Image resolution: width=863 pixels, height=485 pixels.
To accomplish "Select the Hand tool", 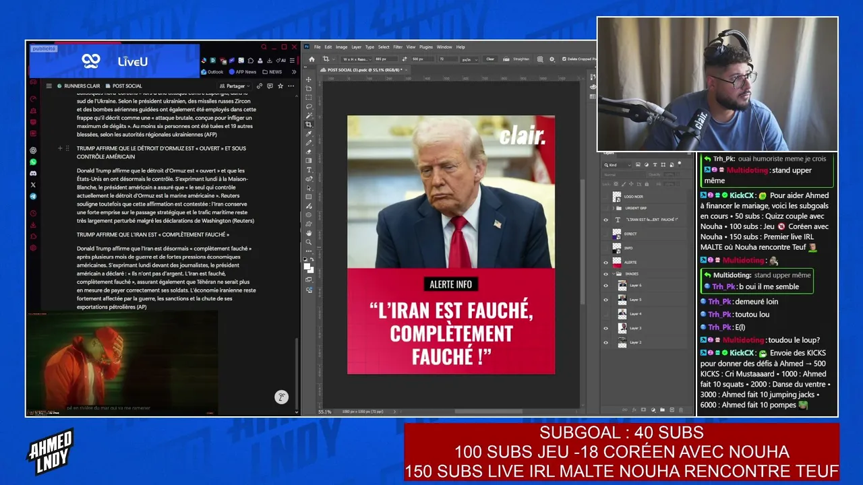I will (x=309, y=232).
